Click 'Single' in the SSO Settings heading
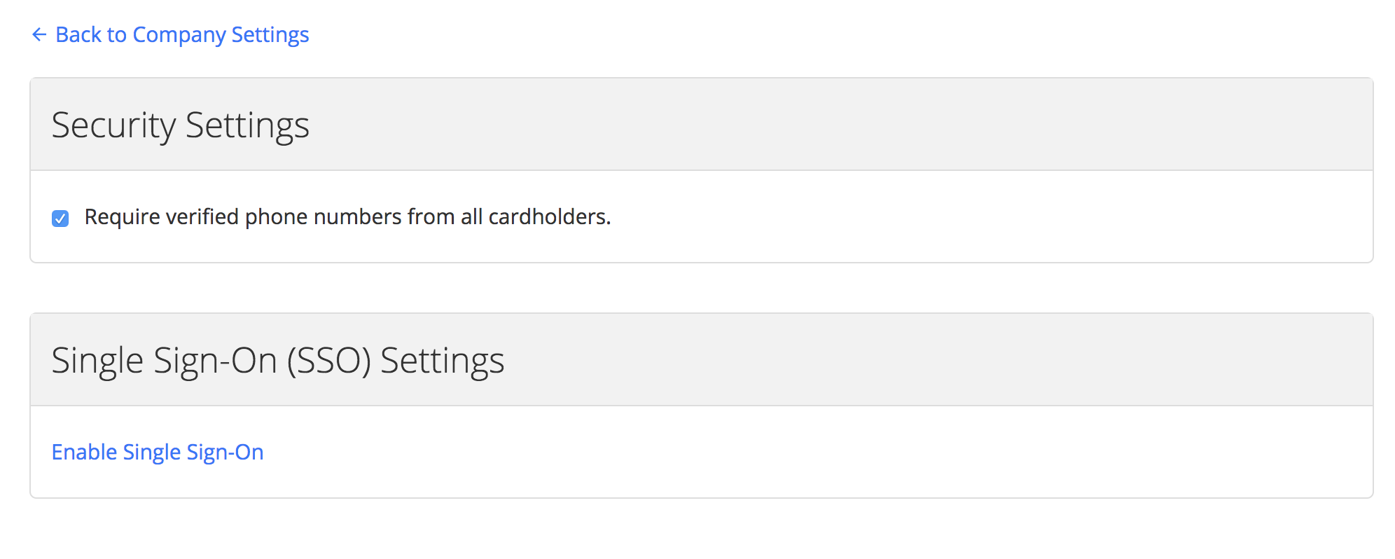1395x559 pixels. click(97, 361)
